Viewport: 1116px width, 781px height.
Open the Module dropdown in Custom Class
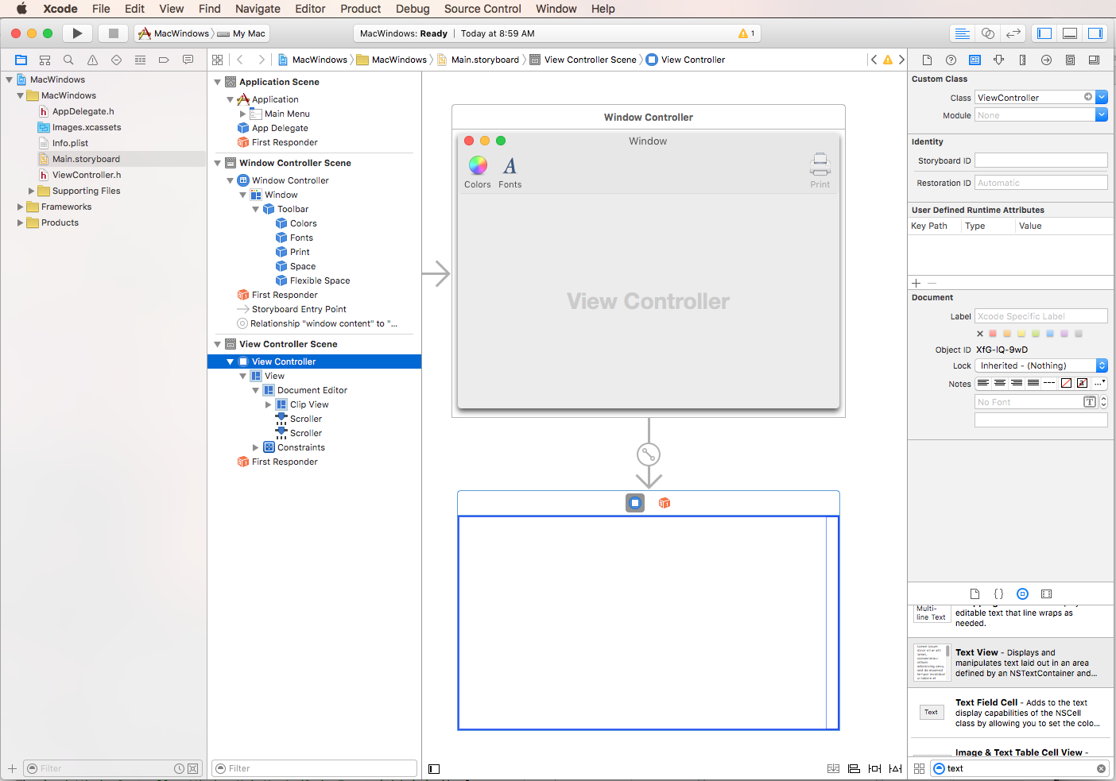1102,114
